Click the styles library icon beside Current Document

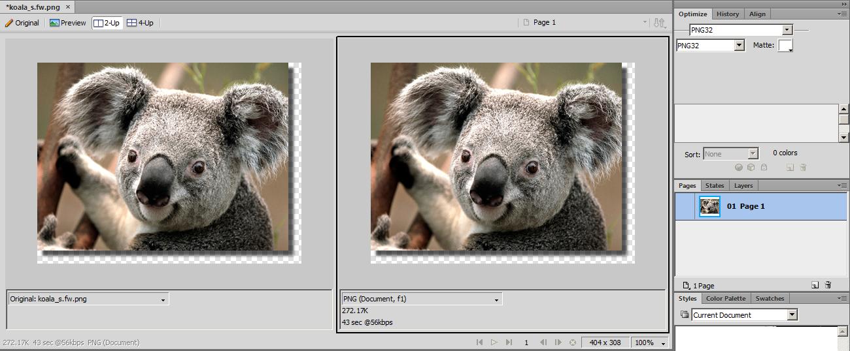[684, 314]
